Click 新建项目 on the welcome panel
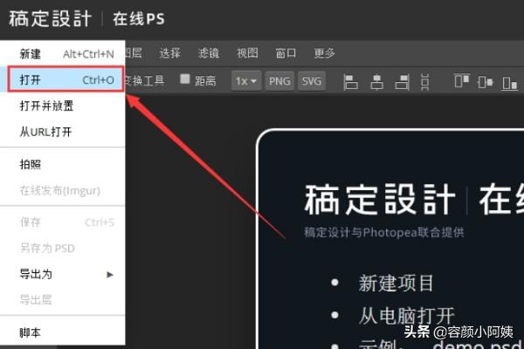524x349 pixels. pyautogui.click(x=396, y=284)
